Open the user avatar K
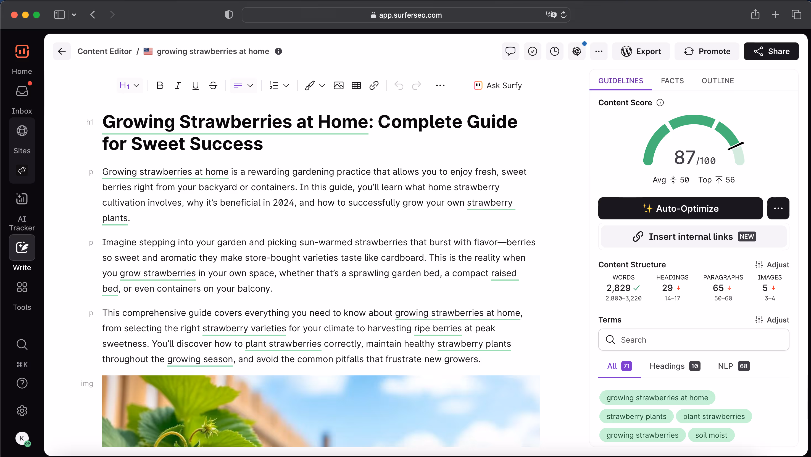The image size is (811, 457). 22,438
